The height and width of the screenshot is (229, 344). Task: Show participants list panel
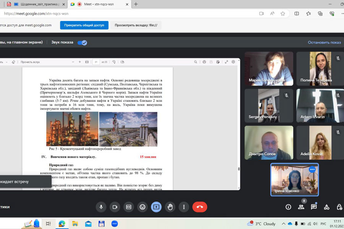pyautogui.click(x=301, y=207)
